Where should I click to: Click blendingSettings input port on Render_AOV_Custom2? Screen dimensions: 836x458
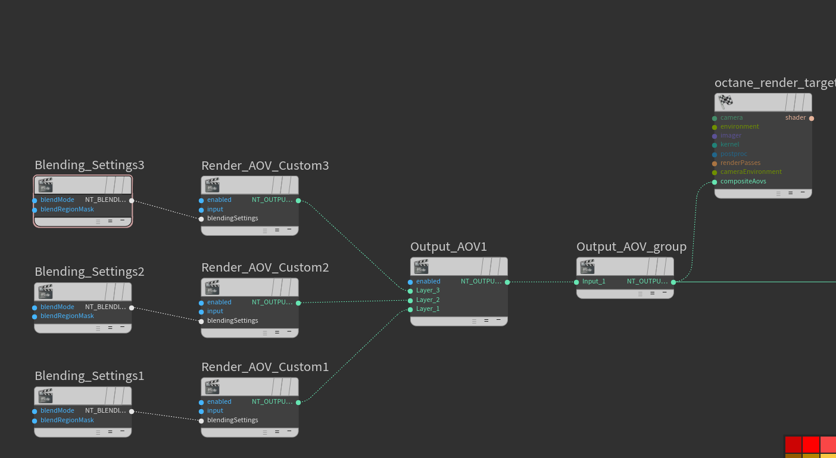click(x=201, y=322)
